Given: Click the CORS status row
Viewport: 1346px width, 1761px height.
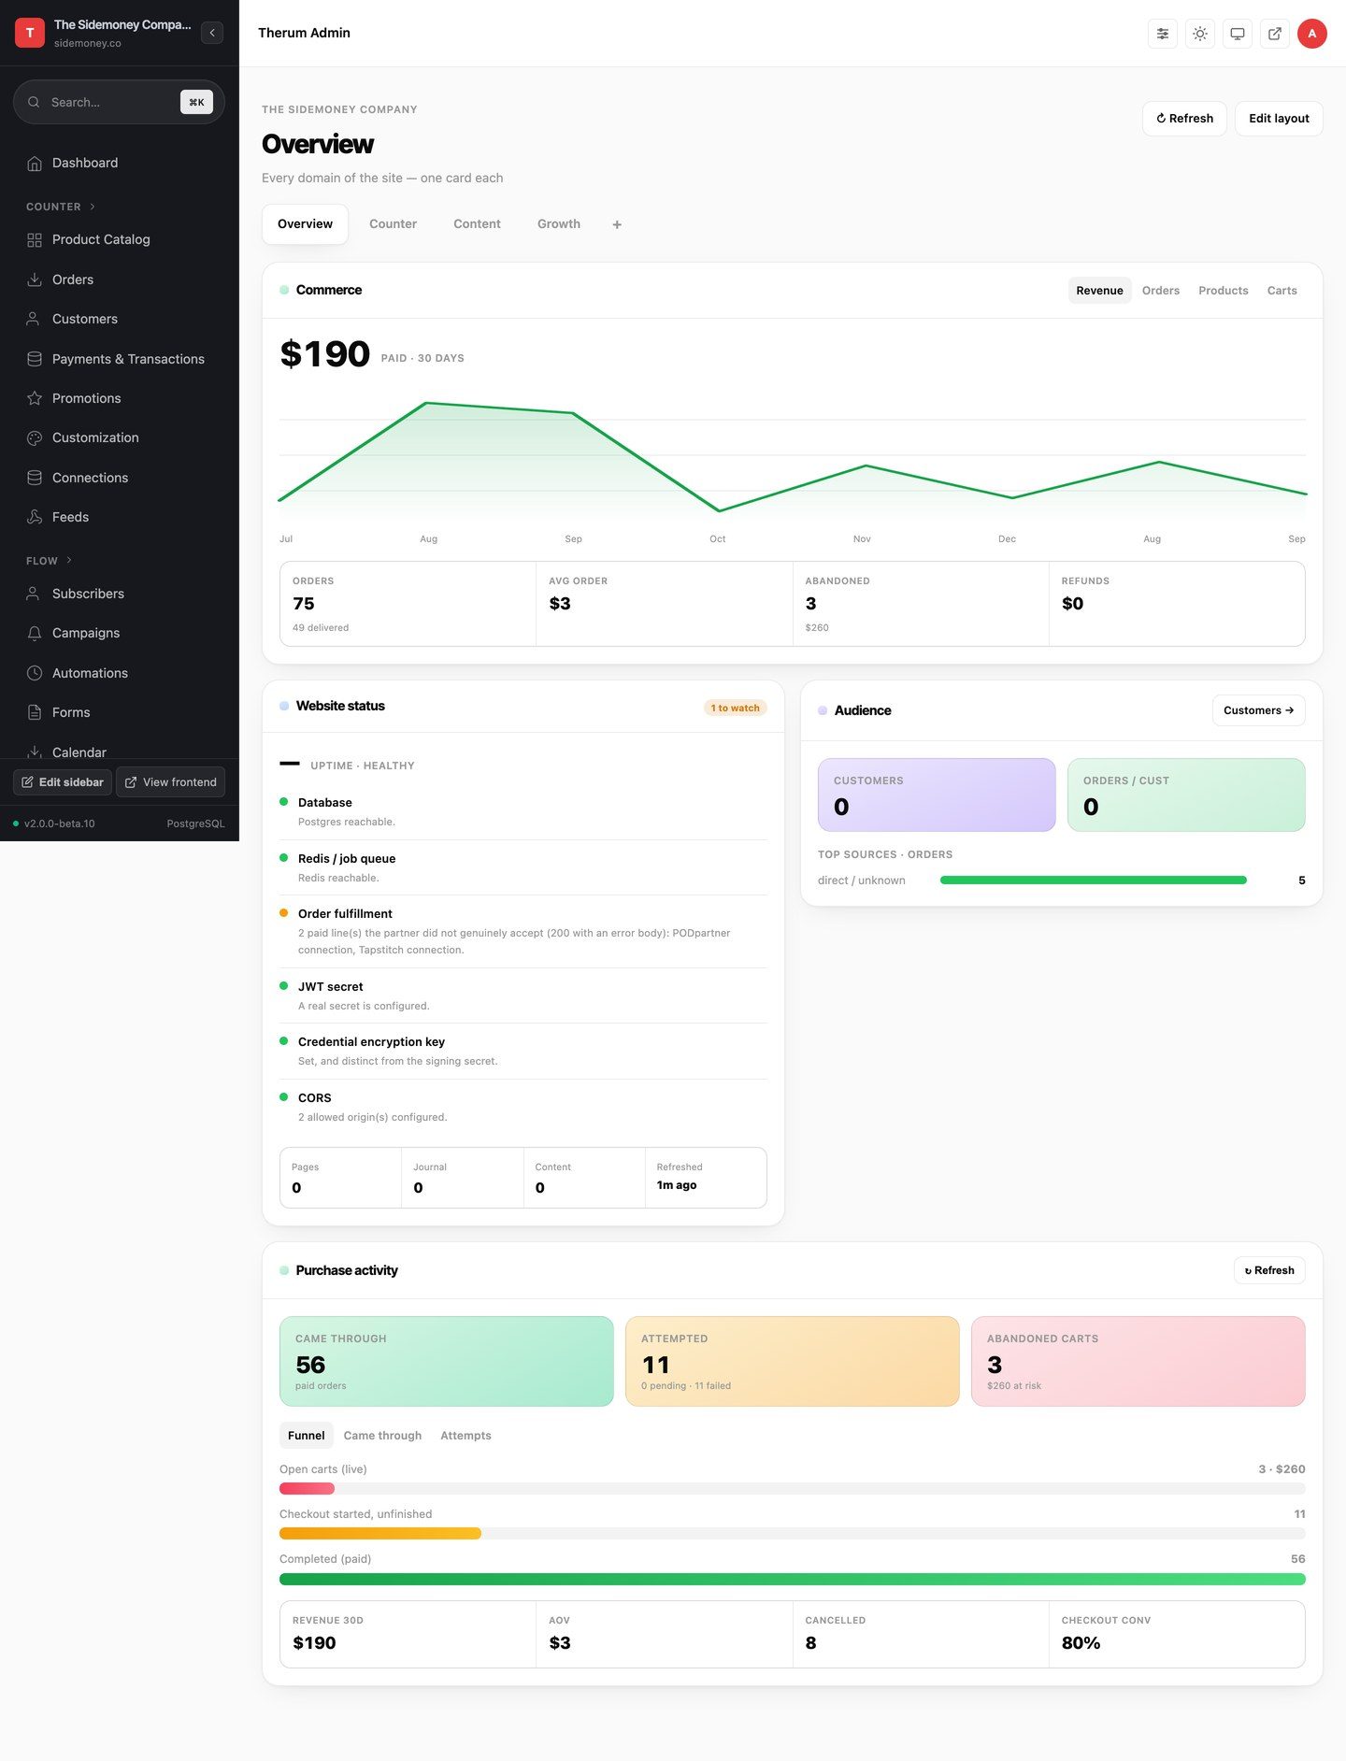Looking at the screenshot, I should (x=523, y=1107).
